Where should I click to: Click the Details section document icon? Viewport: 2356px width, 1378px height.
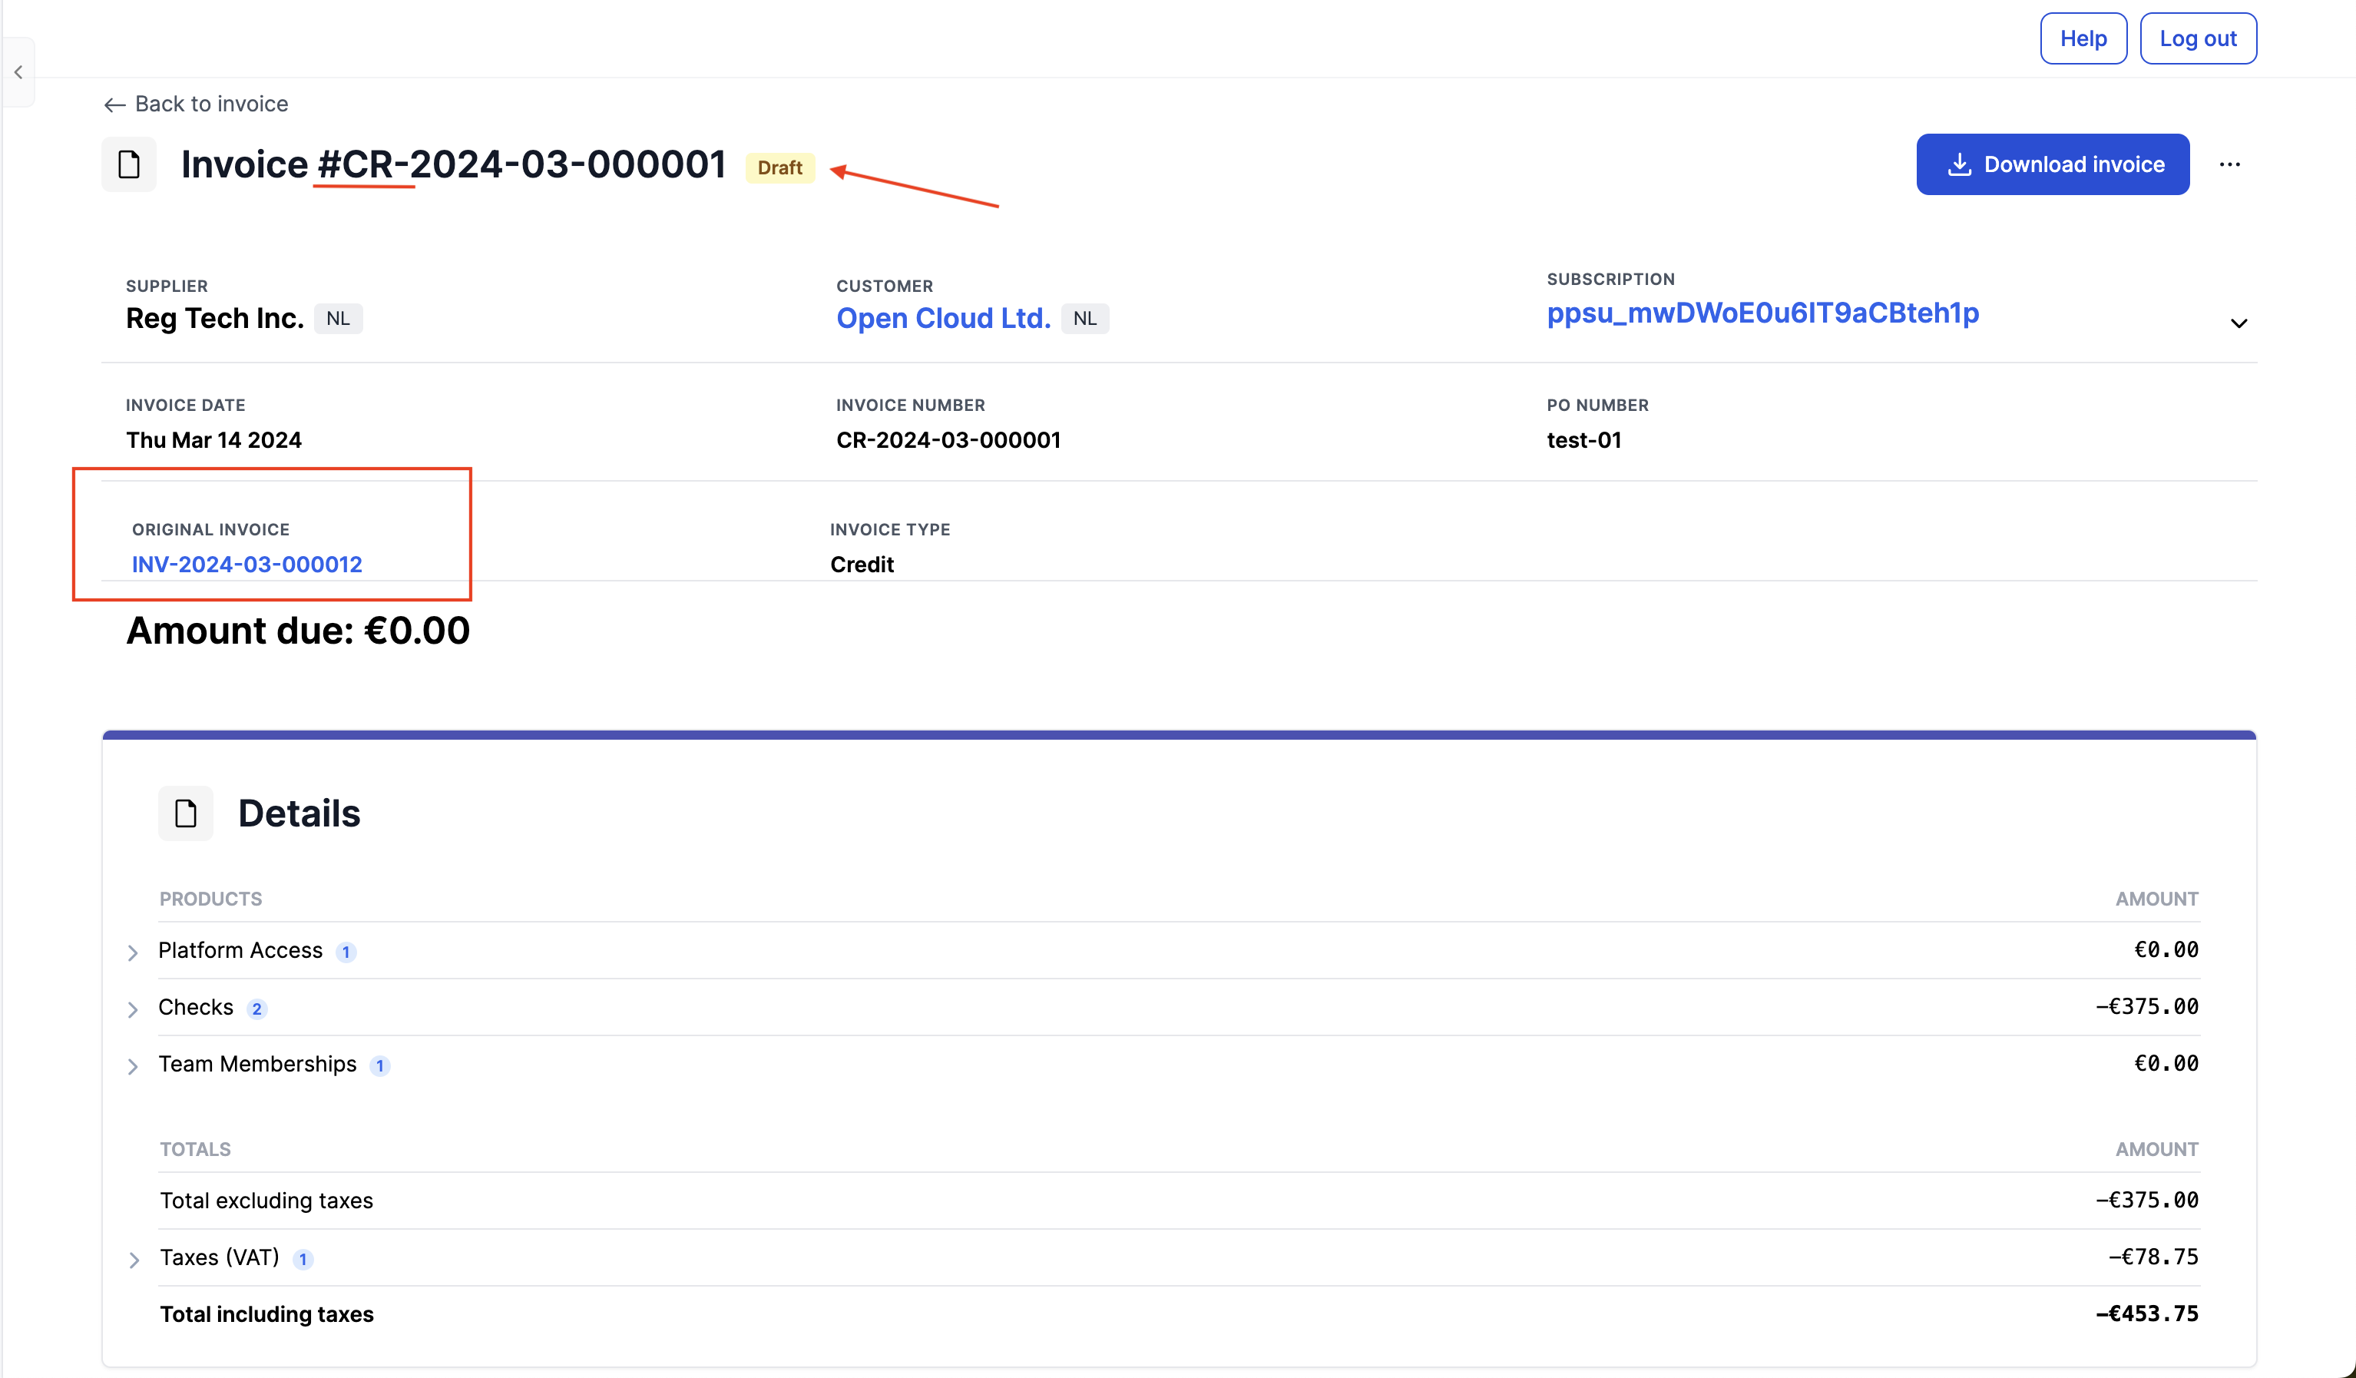185,813
